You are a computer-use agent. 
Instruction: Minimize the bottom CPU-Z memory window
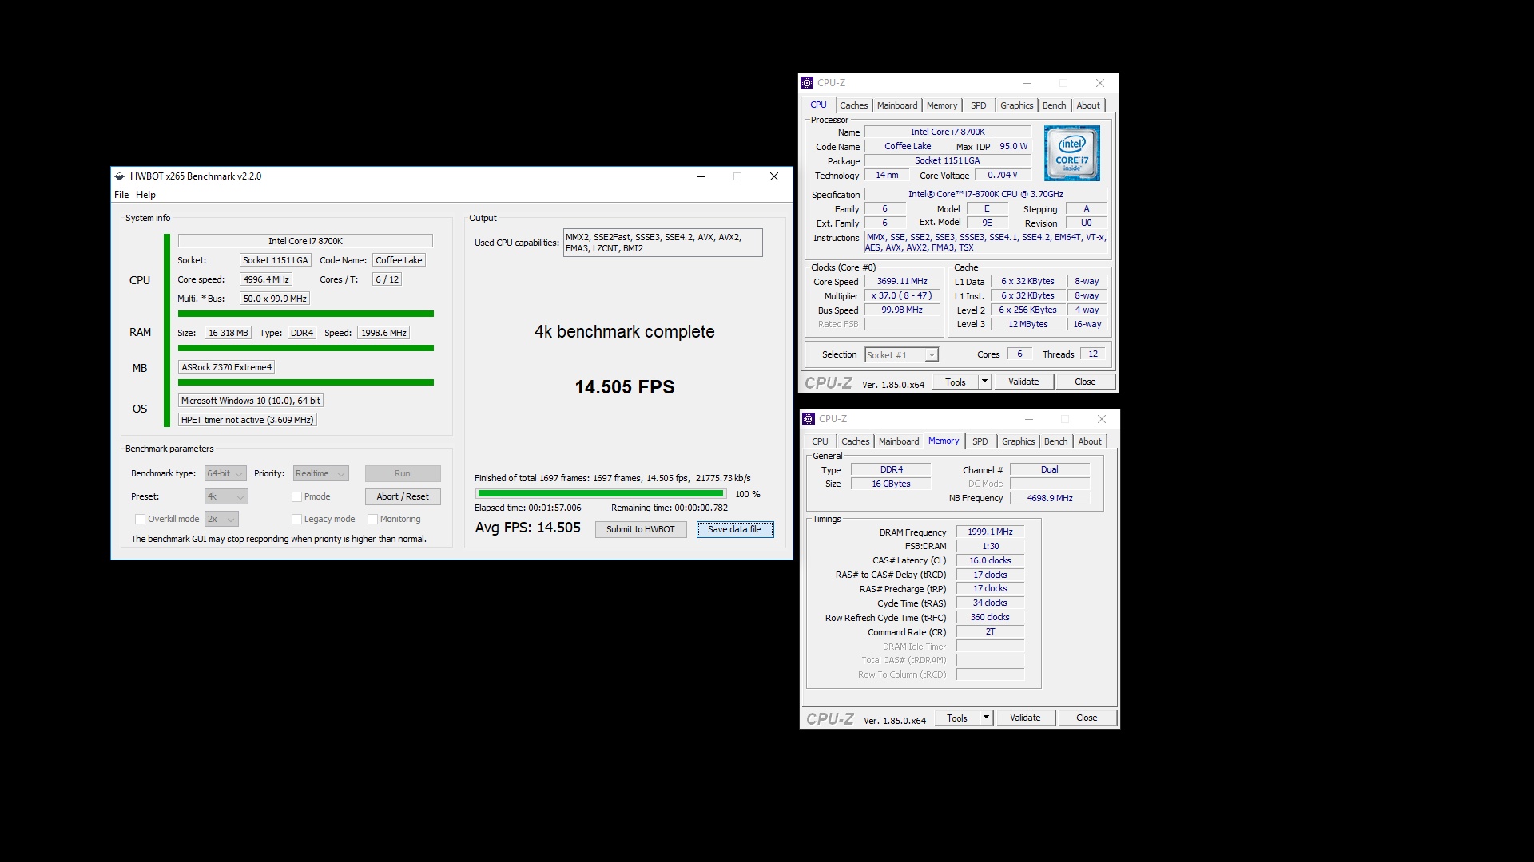pyautogui.click(x=1029, y=419)
